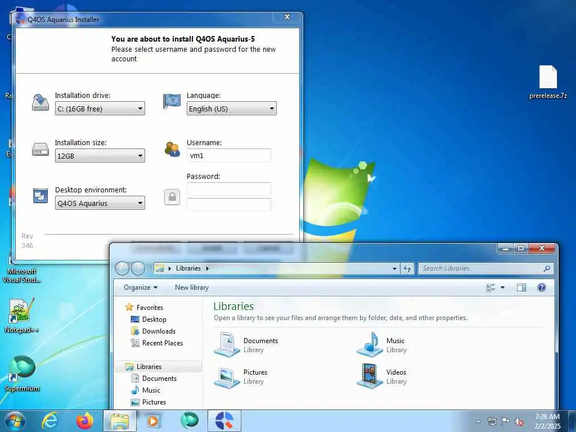Image resolution: width=576 pixels, height=432 pixels.
Task: Select Downloads under Favorites
Action: pos(159,331)
